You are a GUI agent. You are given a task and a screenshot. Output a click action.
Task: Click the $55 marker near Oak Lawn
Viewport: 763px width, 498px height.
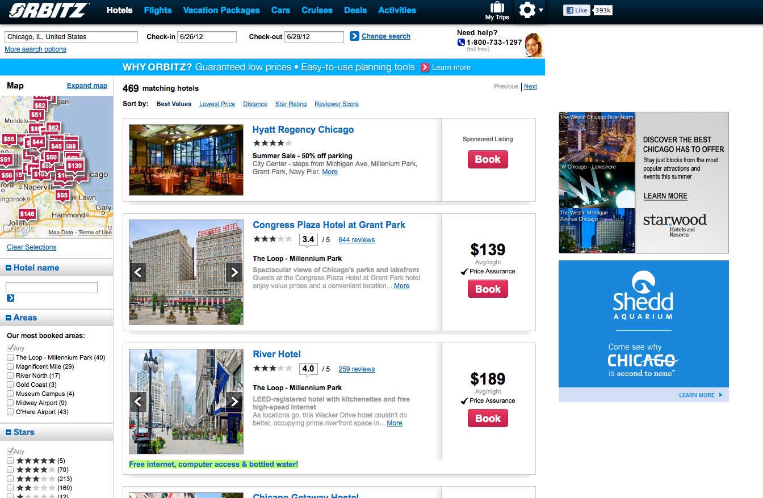[x=62, y=196]
